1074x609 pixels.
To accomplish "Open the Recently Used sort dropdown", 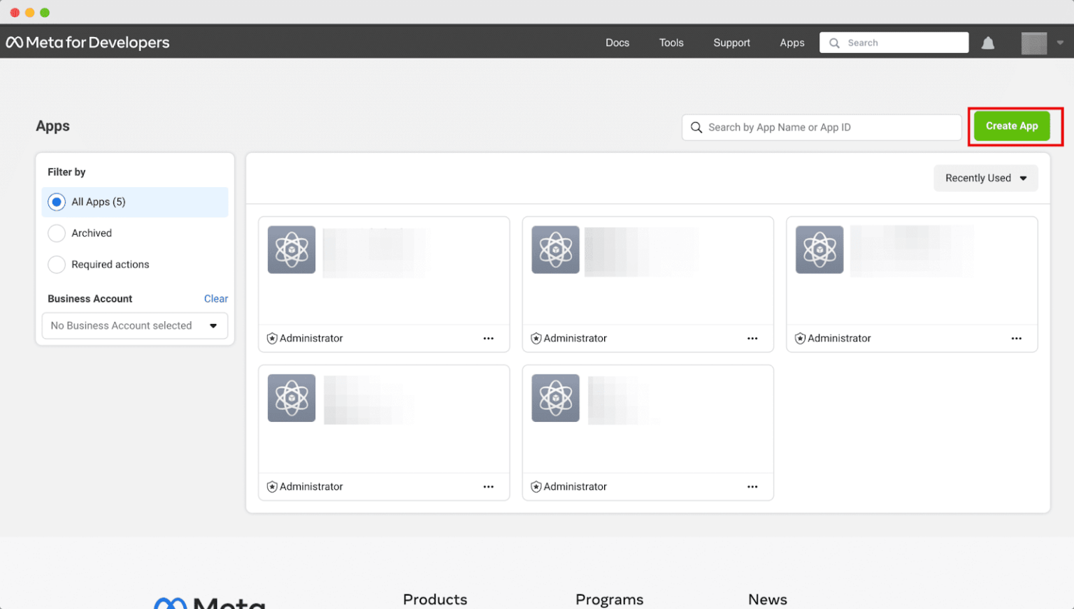I will 985,178.
